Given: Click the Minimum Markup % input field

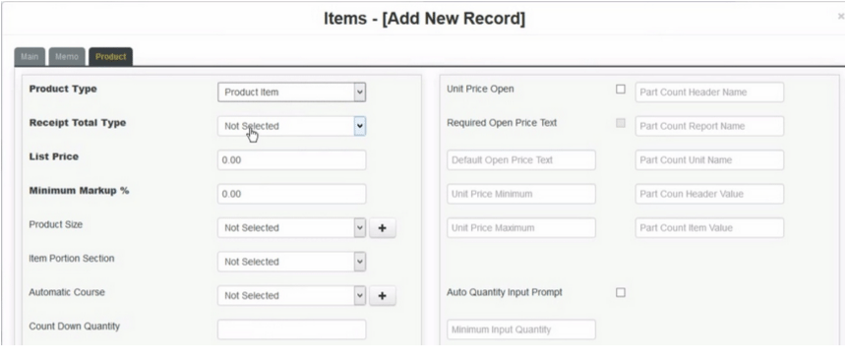Looking at the screenshot, I should [292, 194].
